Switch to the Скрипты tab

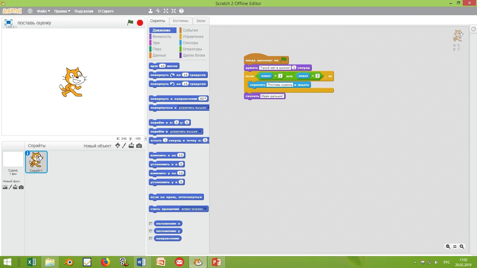pos(158,21)
